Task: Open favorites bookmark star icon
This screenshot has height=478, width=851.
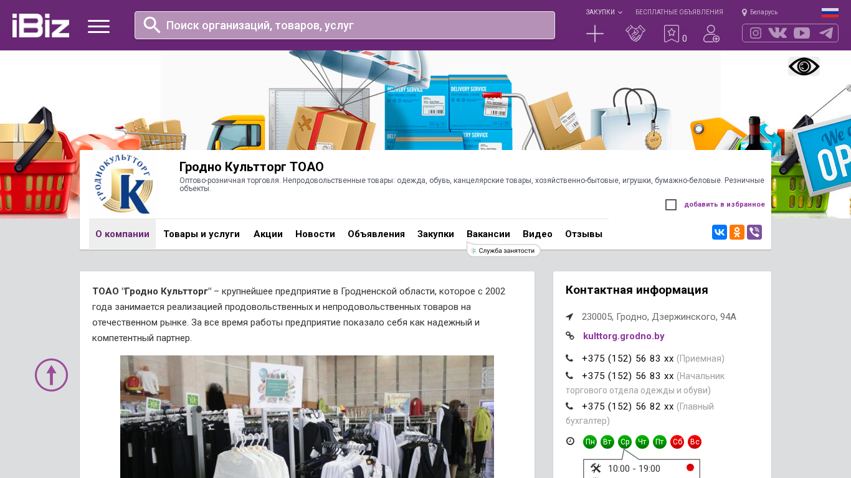Action: pos(671,34)
